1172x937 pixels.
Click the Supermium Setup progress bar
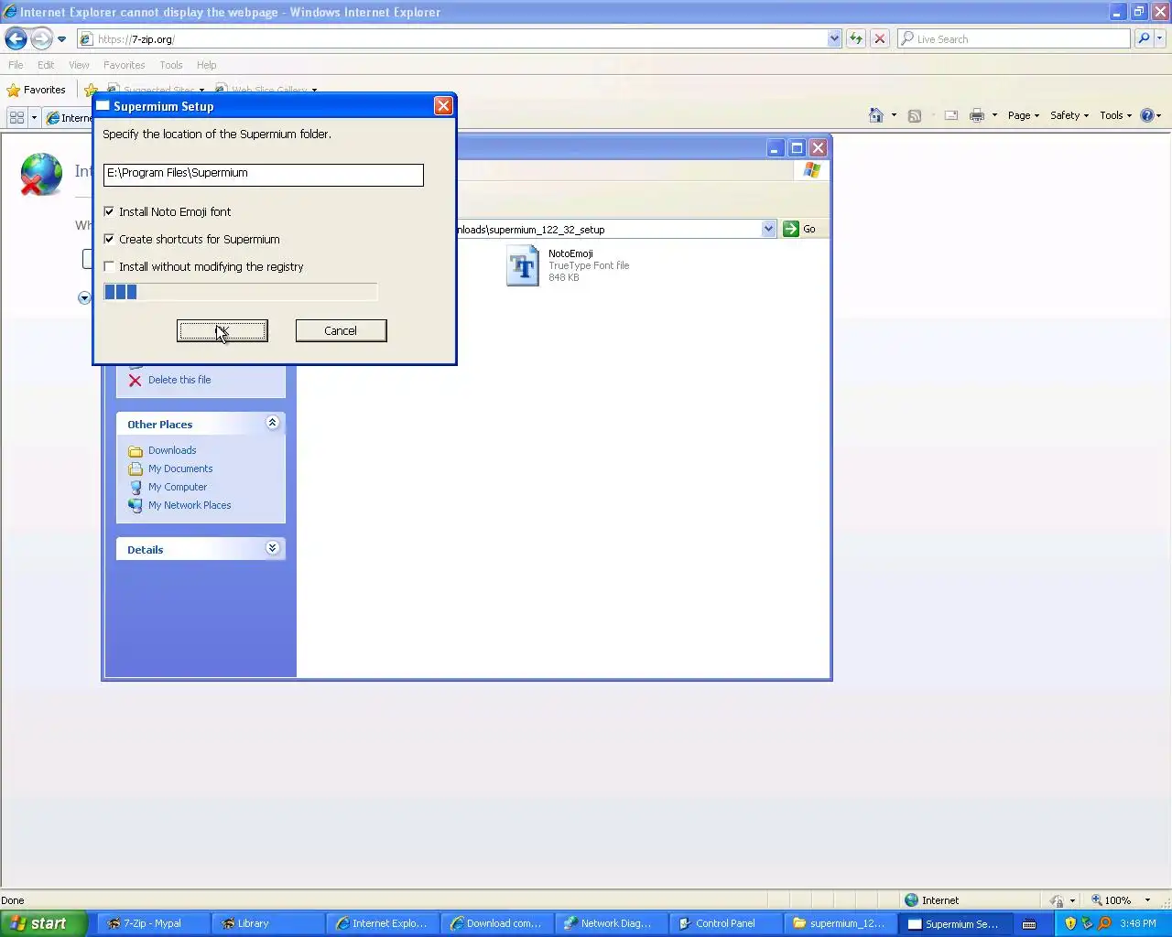[x=240, y=292]
